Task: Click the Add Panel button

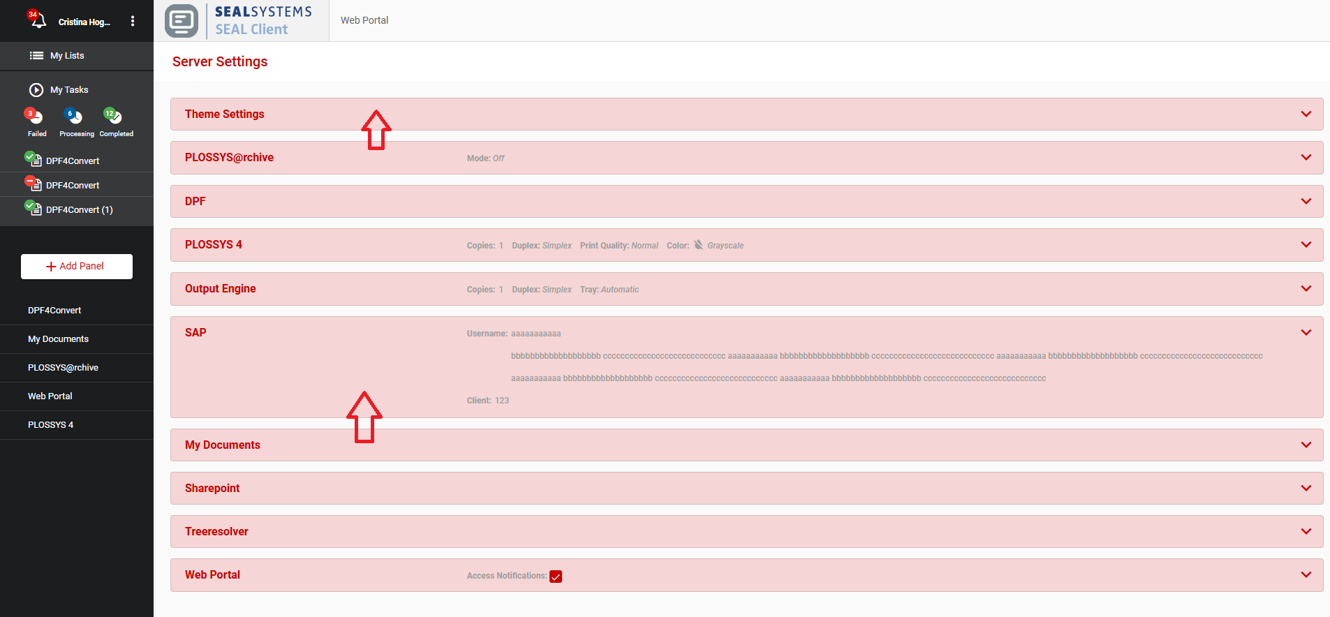Action: (x=77, y=267)
